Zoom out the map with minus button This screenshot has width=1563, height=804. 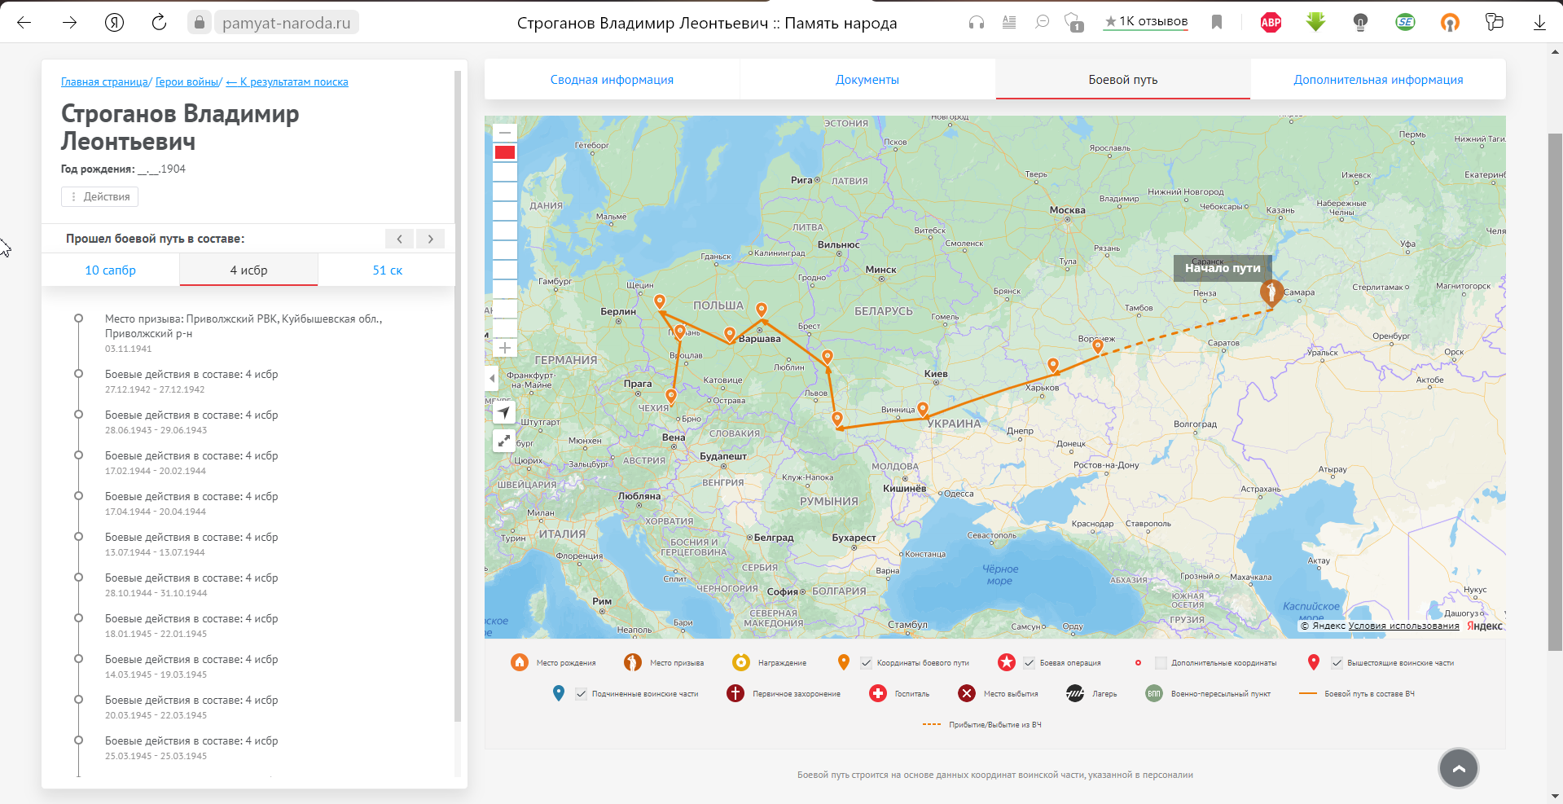(x=505, y=132)
